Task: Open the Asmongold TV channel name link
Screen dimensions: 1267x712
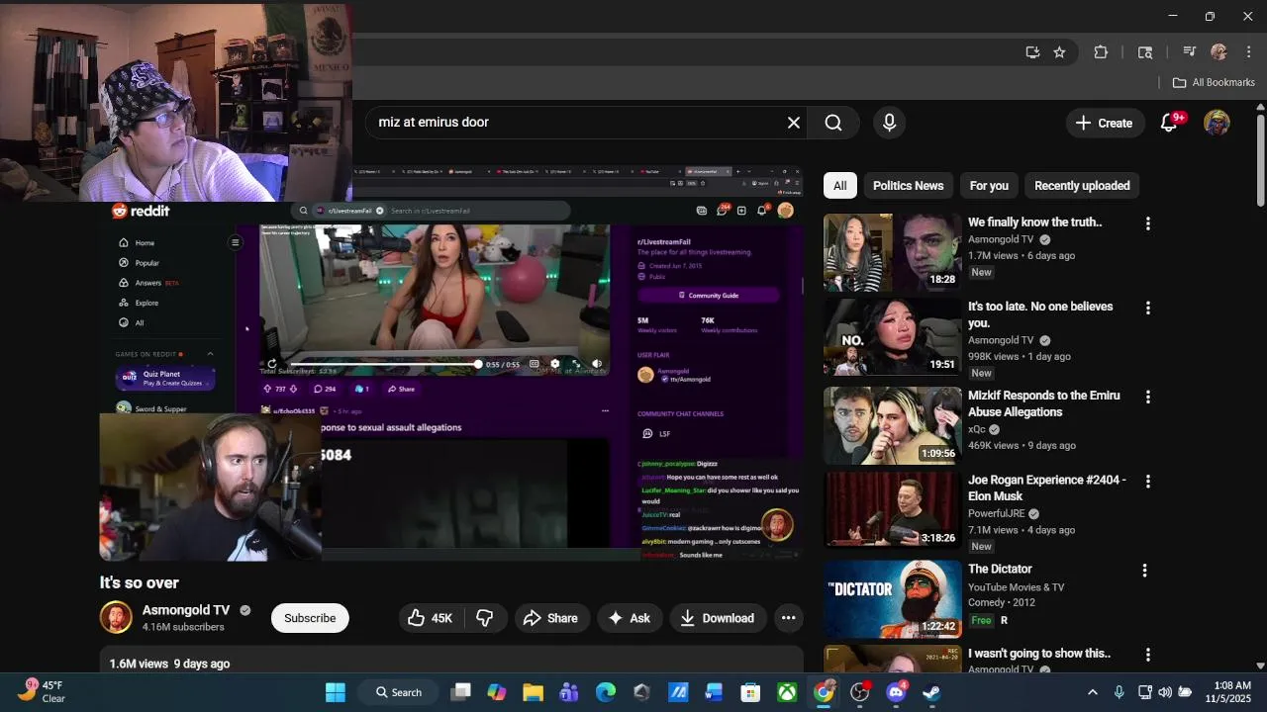Action: 186,610
